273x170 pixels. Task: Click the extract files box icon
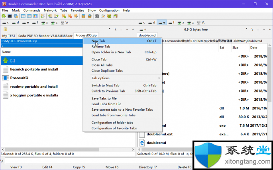coord(90,16)
